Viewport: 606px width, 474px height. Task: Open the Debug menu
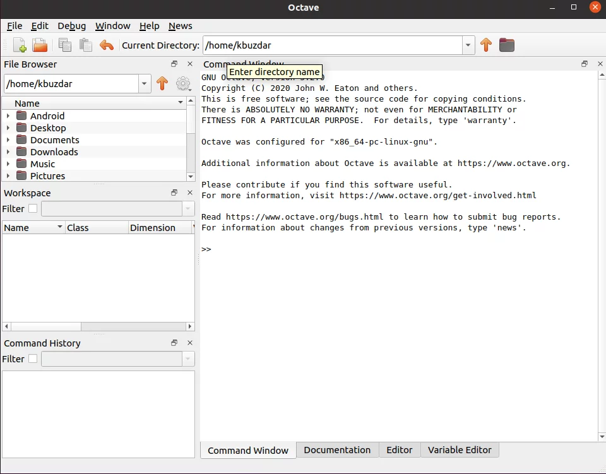point(71,26)
